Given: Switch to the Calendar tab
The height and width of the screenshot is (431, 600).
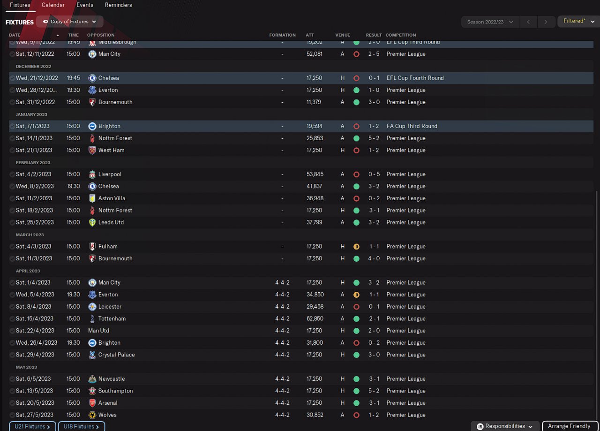Looking at the screenshot, I should pyautogui.click(x=53, y=5).
